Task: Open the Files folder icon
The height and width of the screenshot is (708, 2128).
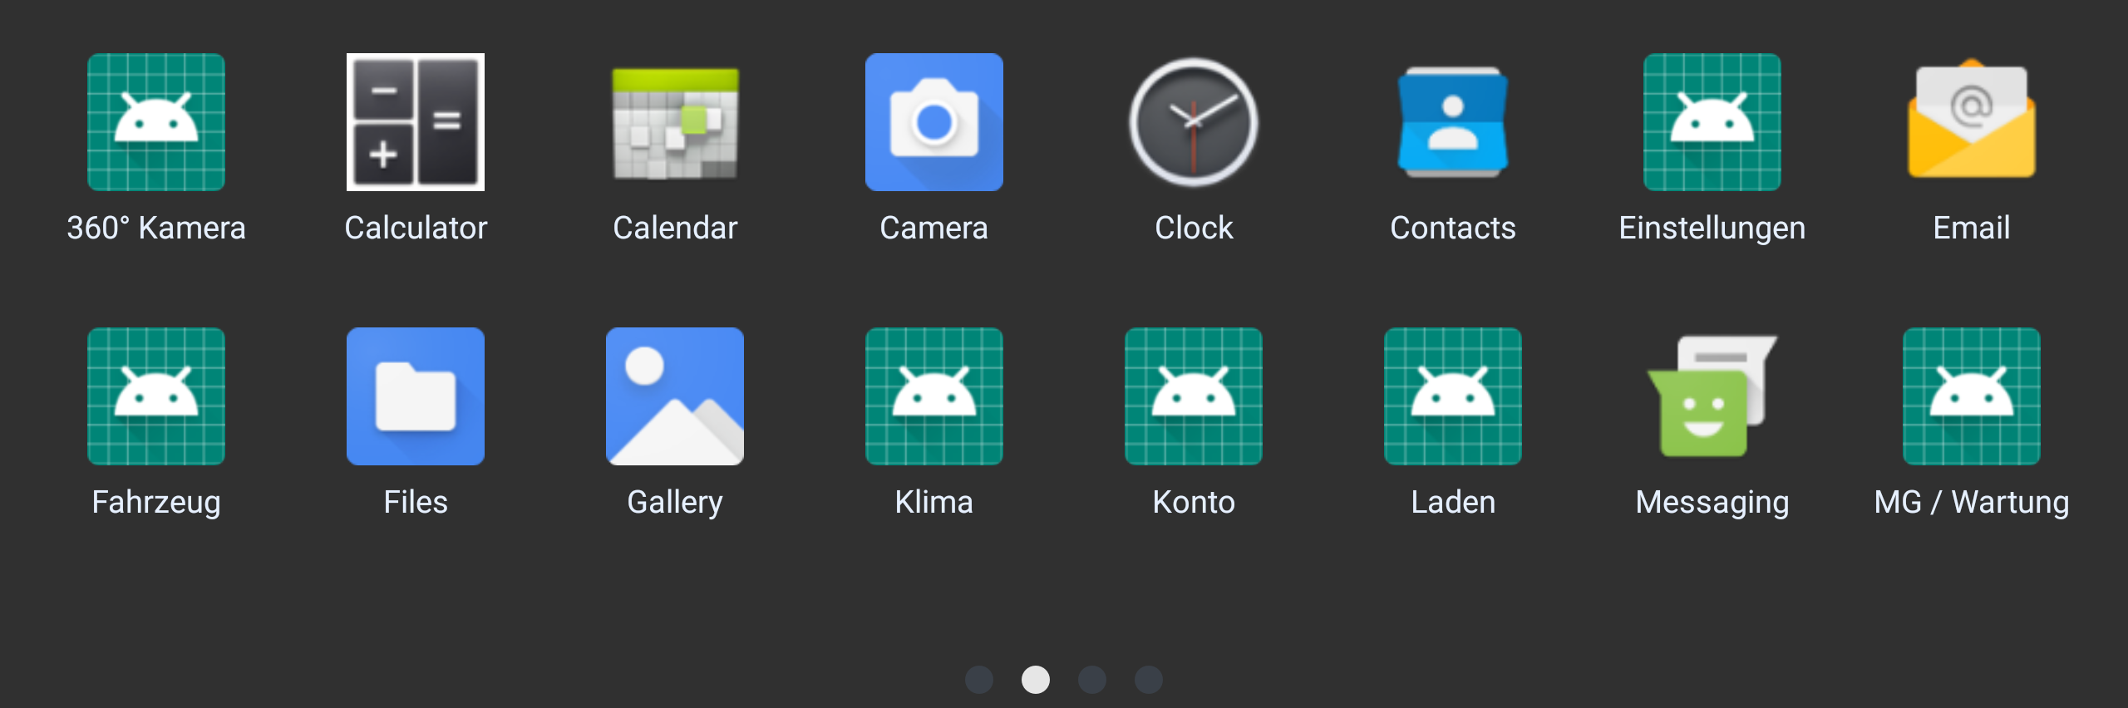Action: pyautogui.click(x=416, y=396)
